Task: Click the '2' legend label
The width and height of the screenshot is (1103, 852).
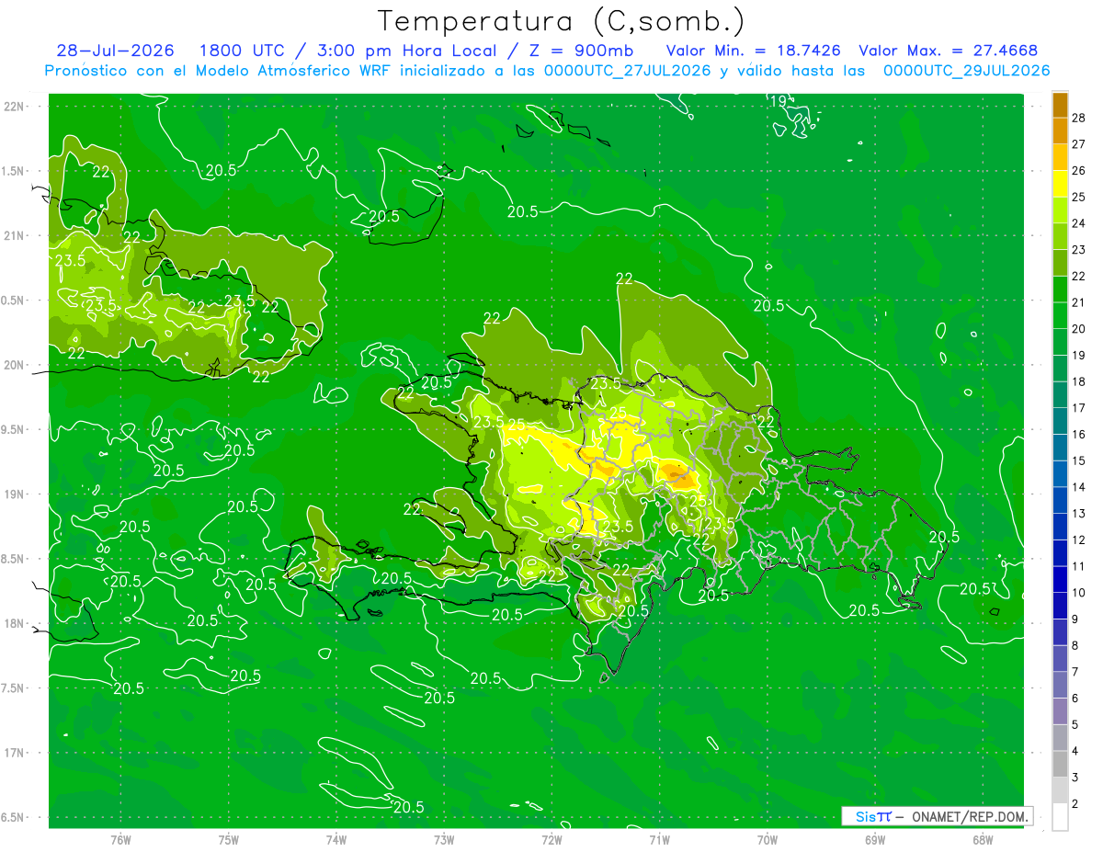Action: pyautogui.click(x=1075, y=803)
